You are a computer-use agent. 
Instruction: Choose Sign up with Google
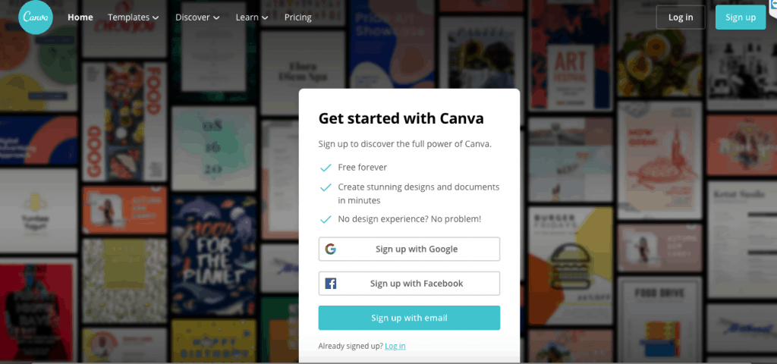[x=409, y=249]
